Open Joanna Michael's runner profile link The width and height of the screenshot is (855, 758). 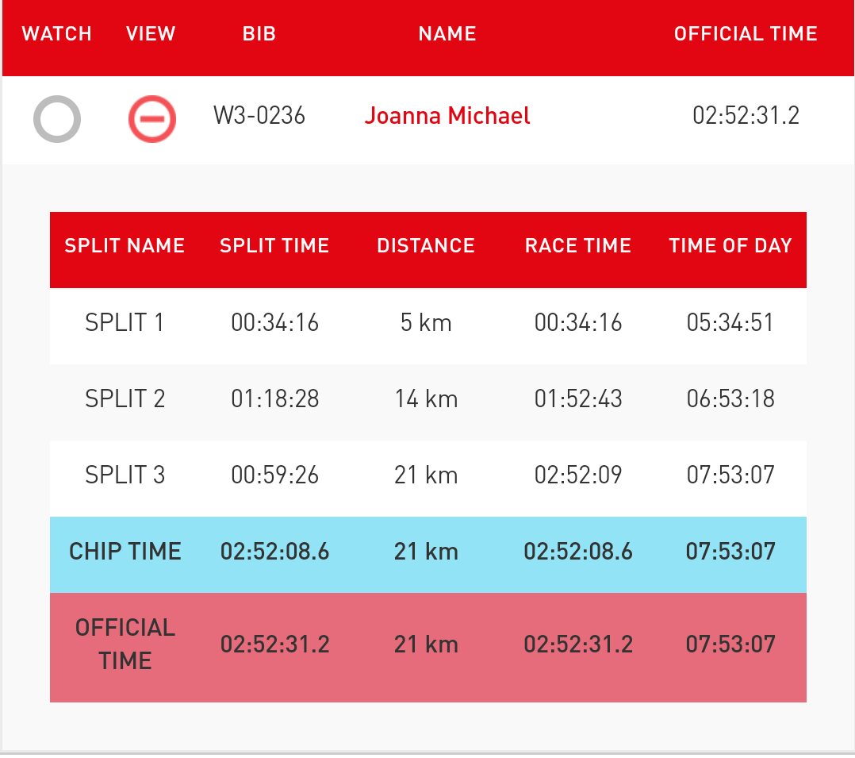tap(447, 116)
